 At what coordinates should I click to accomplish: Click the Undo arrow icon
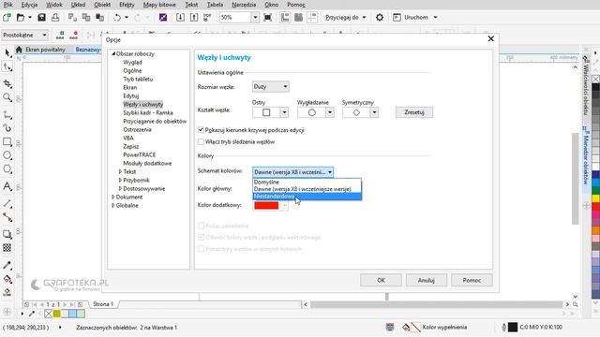pos(117,17)
